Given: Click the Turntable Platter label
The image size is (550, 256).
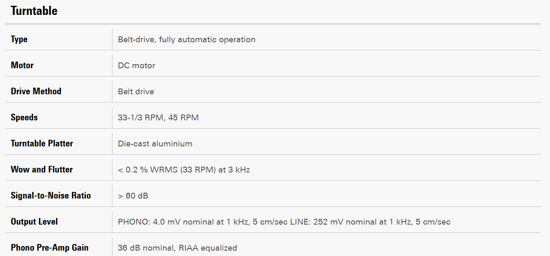Looking at the screenshot, I should [41, 144].
